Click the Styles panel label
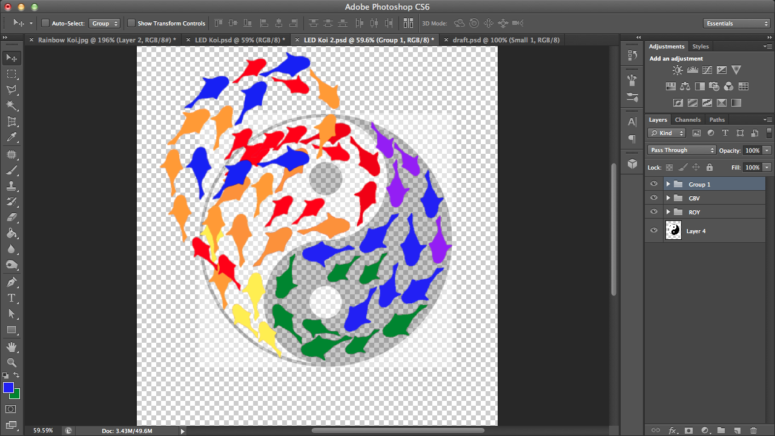This screenshot has height=436, width=775. tap(701, 46)
